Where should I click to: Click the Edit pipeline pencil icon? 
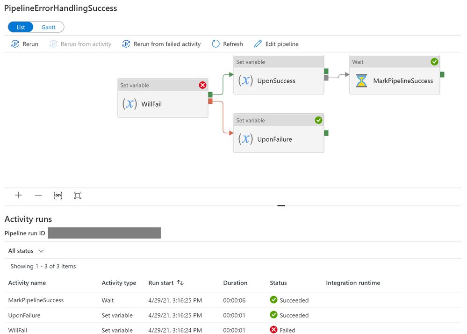click(258, 44)
